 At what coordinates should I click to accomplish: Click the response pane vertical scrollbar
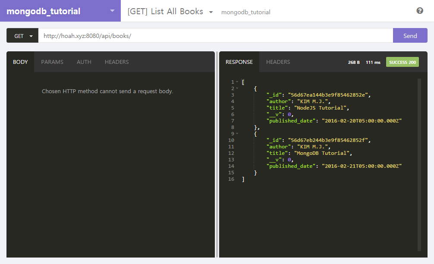point(419,164)
